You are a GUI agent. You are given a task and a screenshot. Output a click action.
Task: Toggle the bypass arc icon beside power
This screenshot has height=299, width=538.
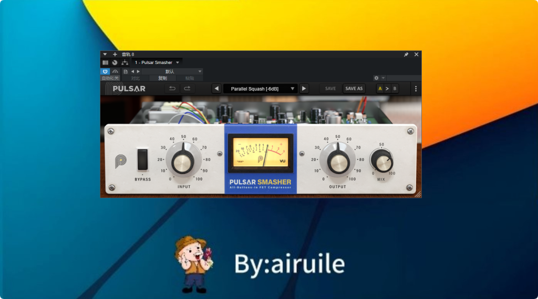pos(115,71)
